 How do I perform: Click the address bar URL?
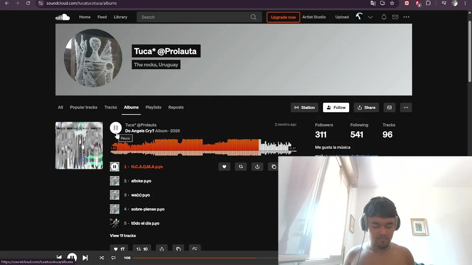tap(81, 3)
